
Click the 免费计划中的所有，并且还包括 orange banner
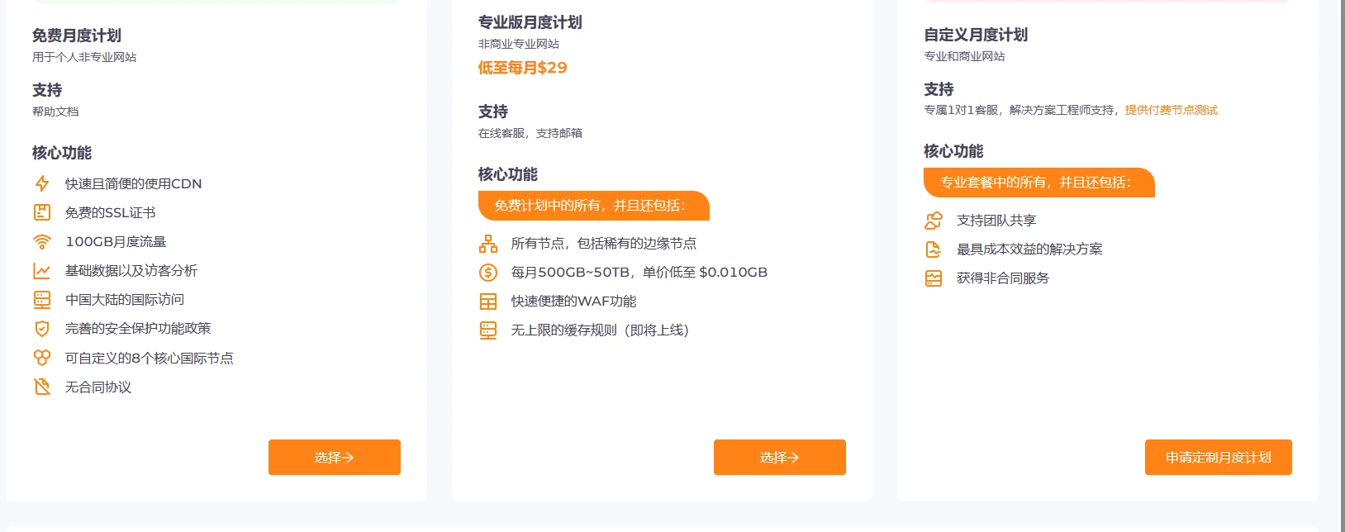(x=593, y=206)
